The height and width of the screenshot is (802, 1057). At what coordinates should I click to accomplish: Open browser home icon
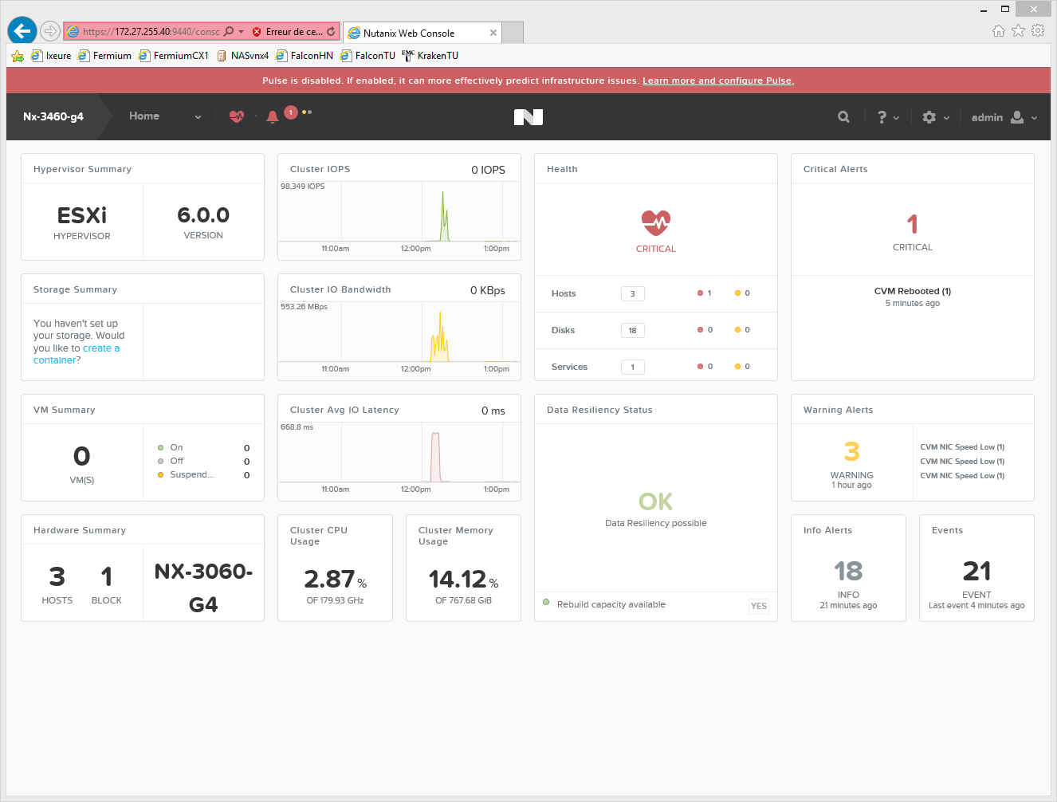point(998,31)
